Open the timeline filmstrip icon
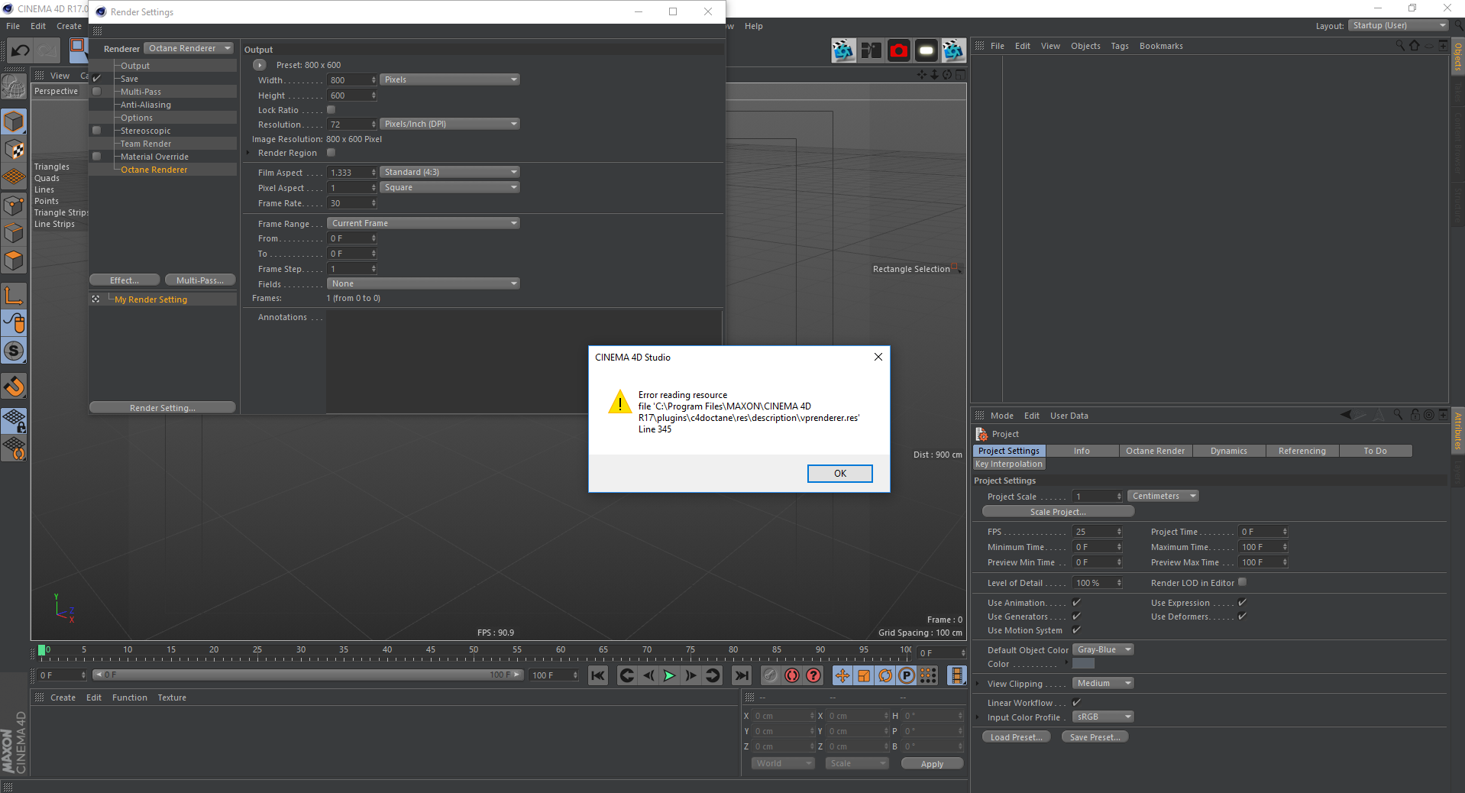The image size is (1465, 793). click(956, 675)
